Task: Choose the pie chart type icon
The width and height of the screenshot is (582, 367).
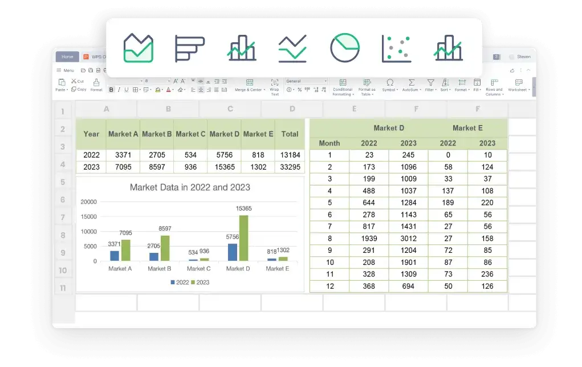Action: 345,49
